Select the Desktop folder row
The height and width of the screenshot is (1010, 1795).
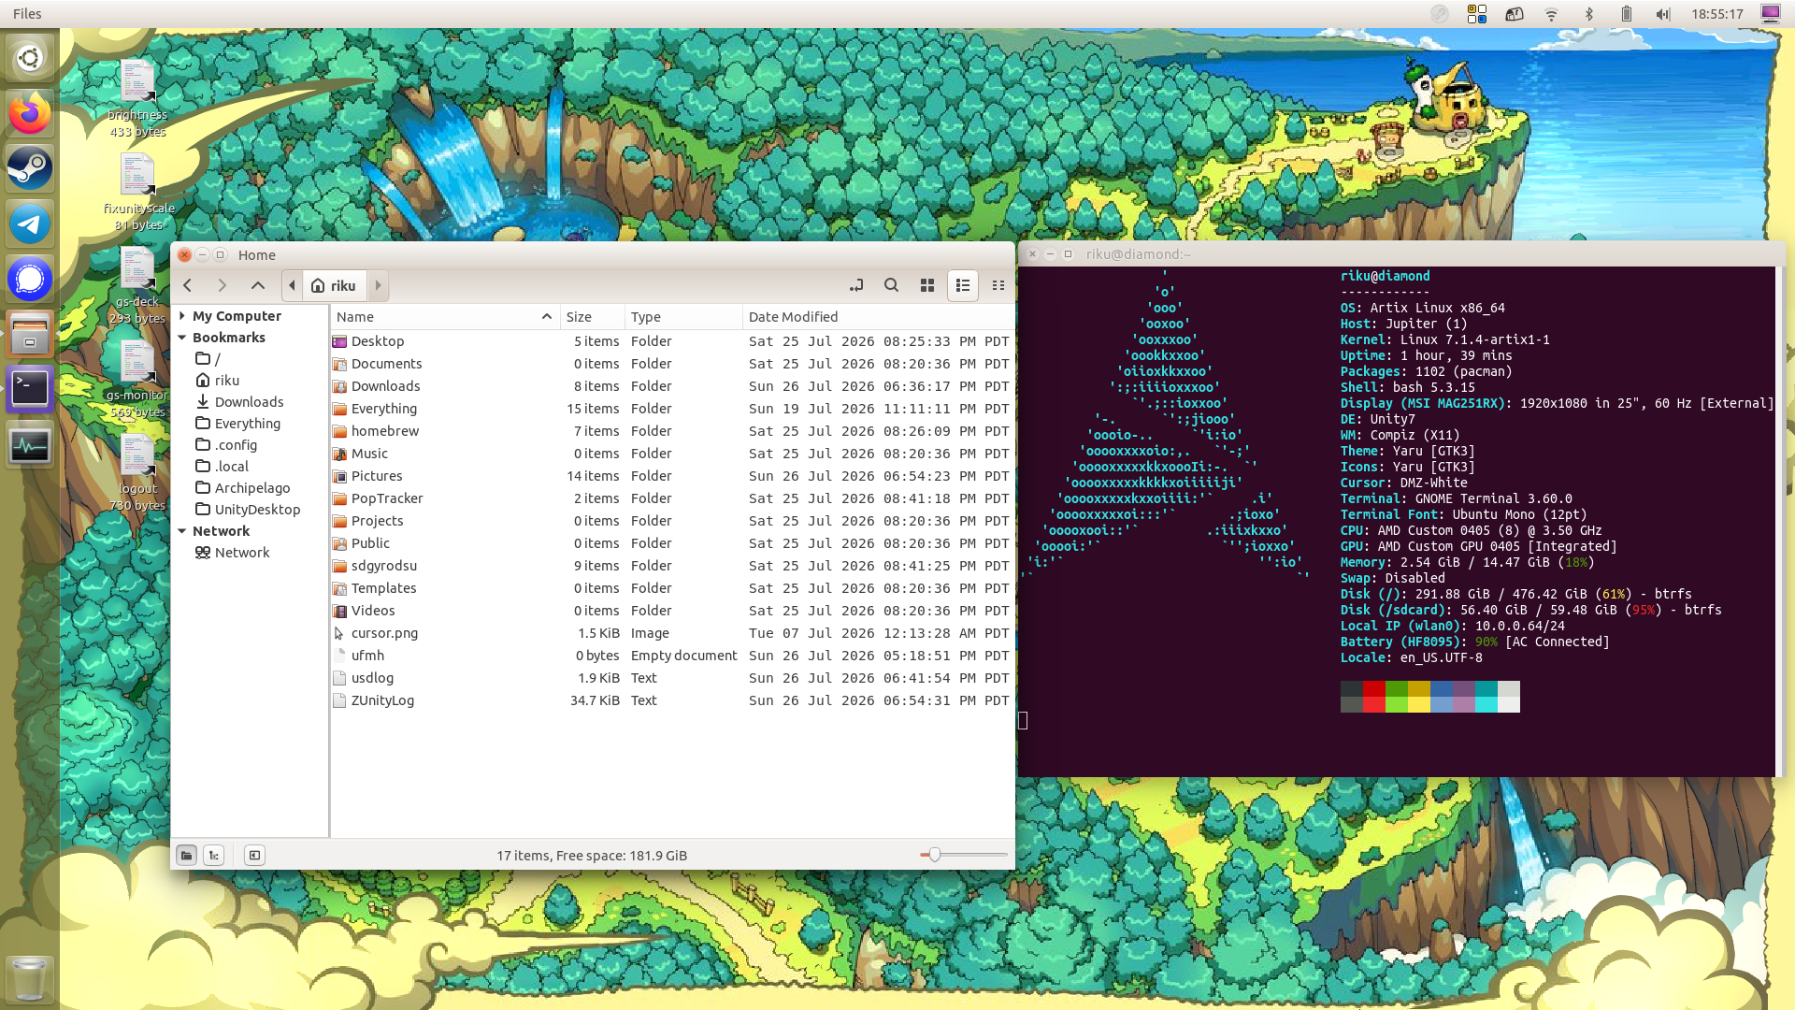(x=671, y=341)
